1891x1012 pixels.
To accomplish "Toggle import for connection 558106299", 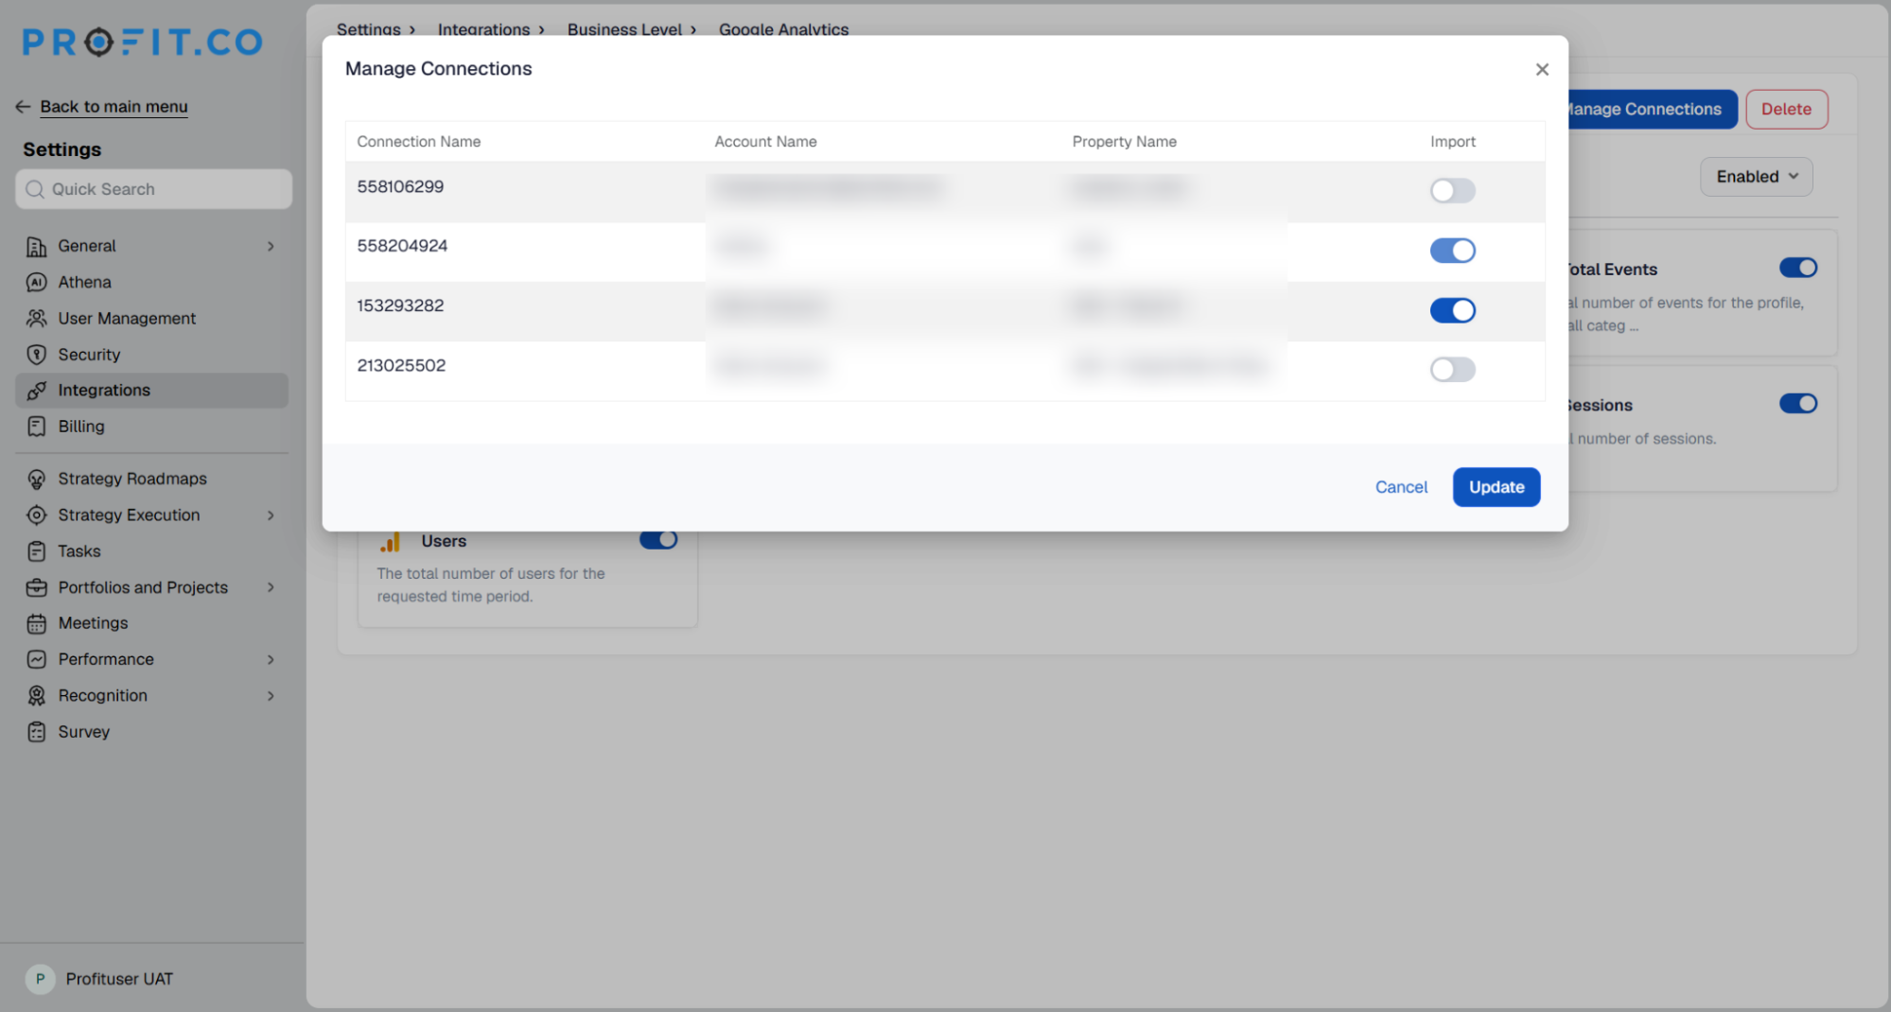I will [1452, 190].
